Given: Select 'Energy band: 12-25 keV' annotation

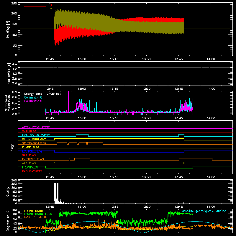Looking at the screenshot, I should point(43,94).
